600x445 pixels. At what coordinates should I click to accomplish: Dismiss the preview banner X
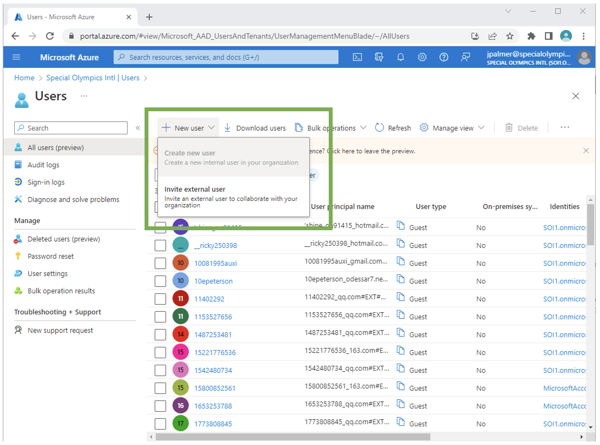click(x=586, y=151)
